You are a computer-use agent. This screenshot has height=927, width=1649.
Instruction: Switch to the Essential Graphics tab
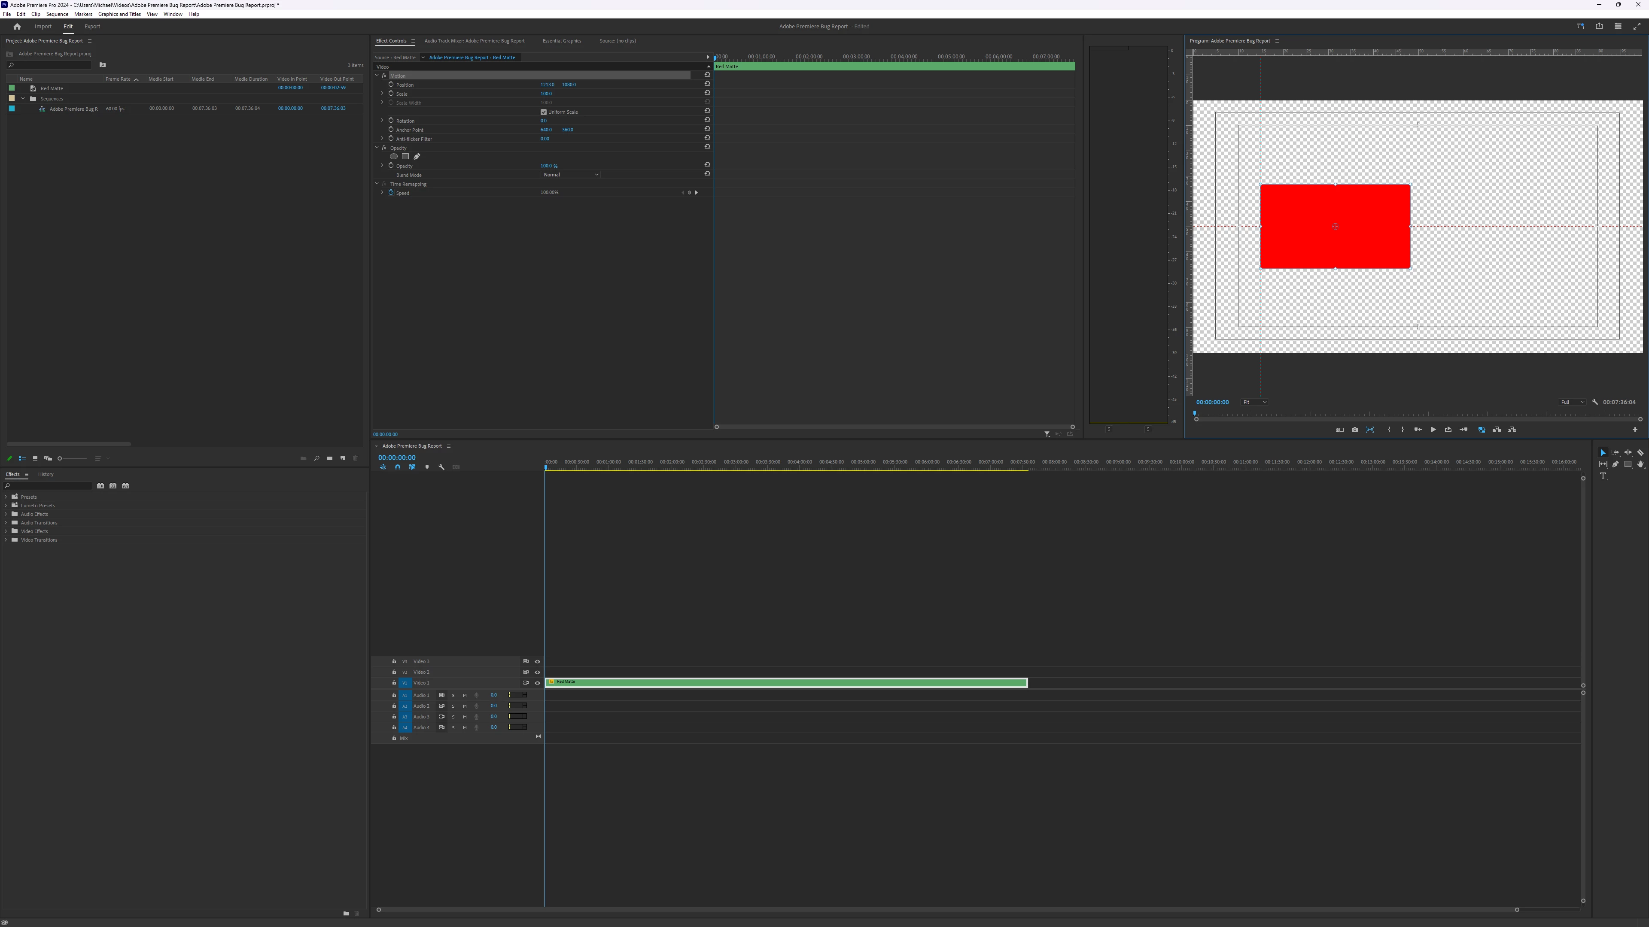(561, 41)
